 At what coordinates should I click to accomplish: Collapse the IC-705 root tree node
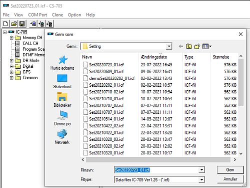click(5, 32)
